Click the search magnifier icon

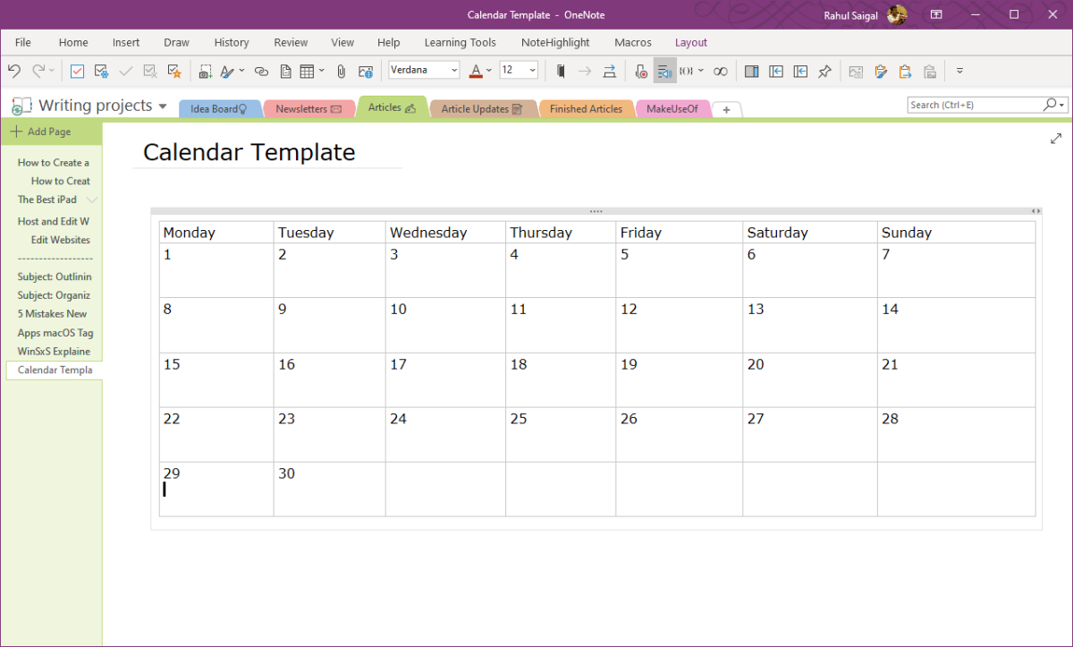(1050, 105)
